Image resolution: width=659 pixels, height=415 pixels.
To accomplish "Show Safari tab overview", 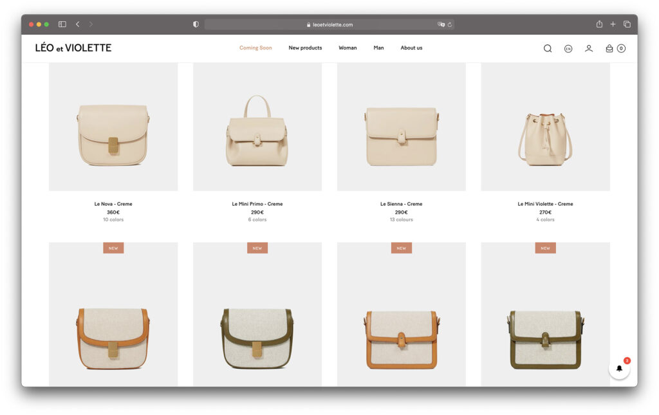I will (627, 24).
